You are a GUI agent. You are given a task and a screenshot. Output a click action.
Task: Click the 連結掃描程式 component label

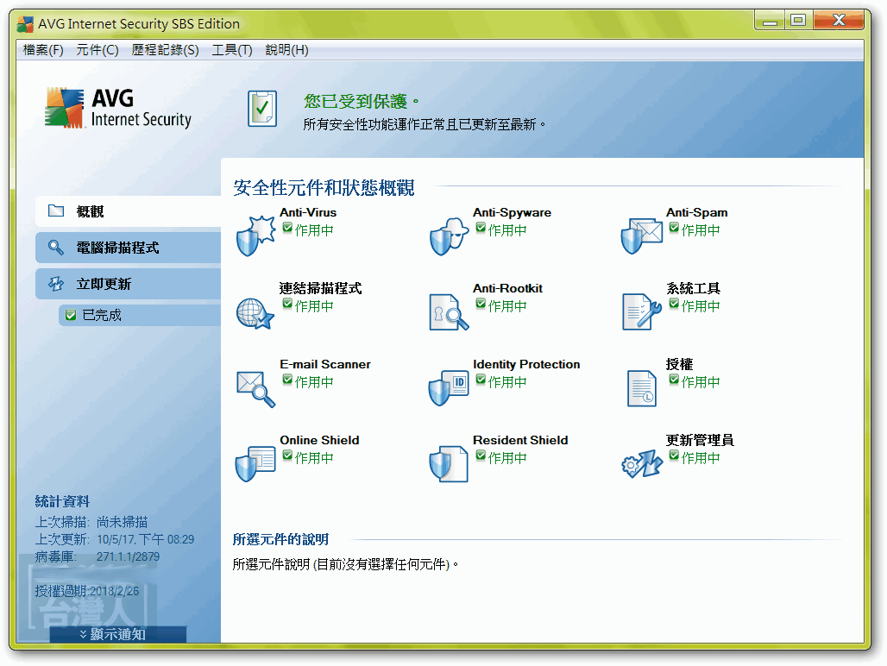tap(321, 288)
